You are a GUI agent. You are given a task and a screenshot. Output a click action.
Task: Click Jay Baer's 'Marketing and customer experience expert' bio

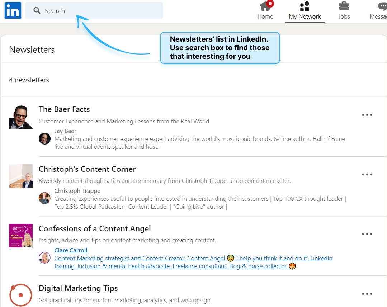(x=200, y=143)
